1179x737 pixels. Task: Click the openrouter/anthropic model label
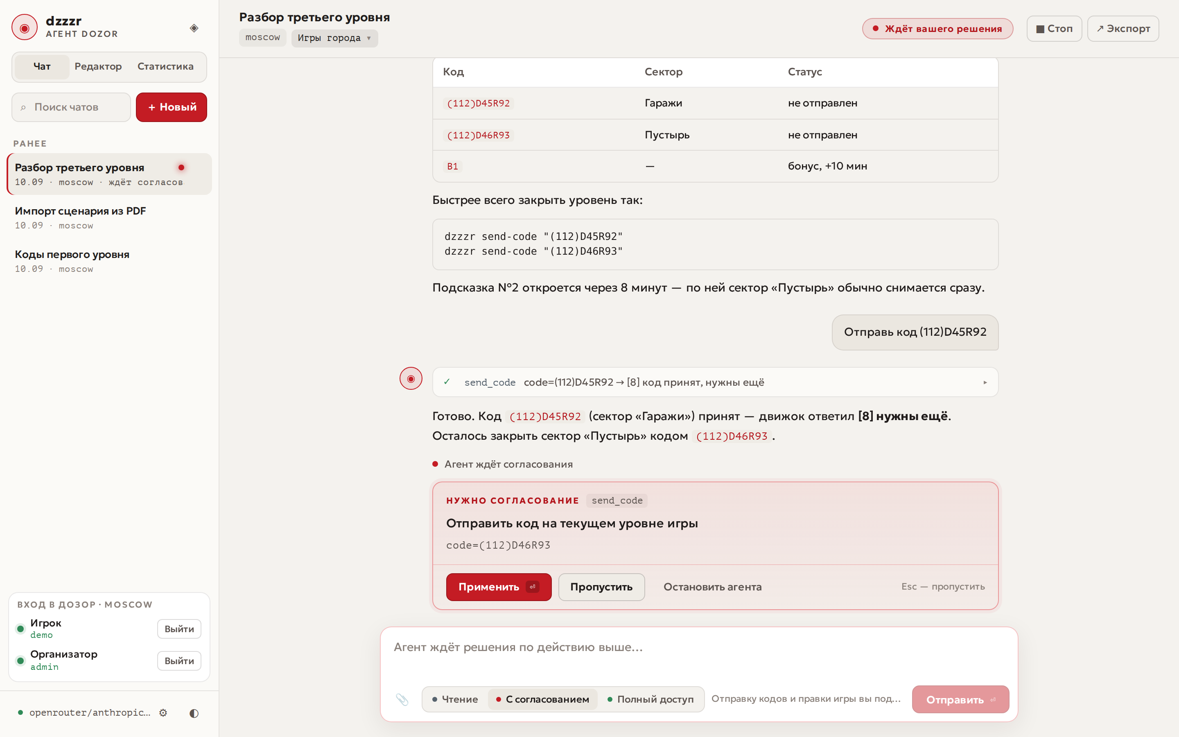90,712
